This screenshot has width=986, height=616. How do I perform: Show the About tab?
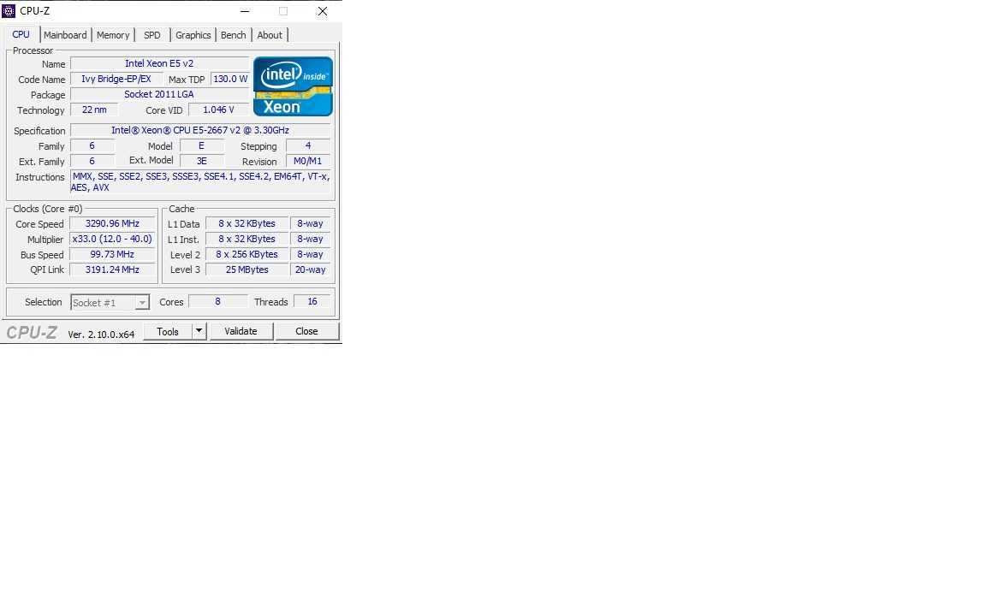pos(270,35)
